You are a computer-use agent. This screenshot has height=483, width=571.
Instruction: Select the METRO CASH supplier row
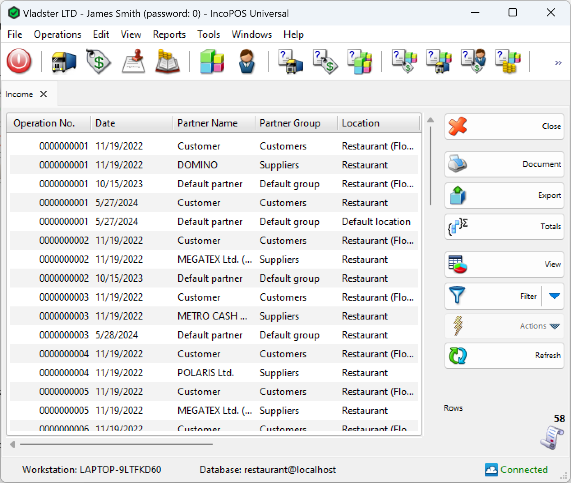214,316
